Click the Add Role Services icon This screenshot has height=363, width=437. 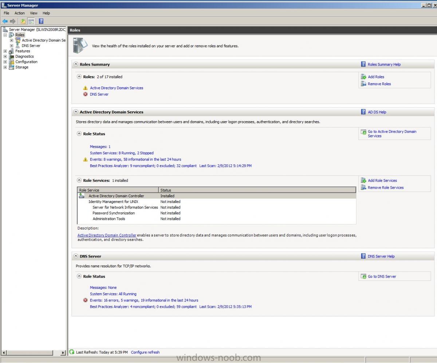tap(363, 180)
